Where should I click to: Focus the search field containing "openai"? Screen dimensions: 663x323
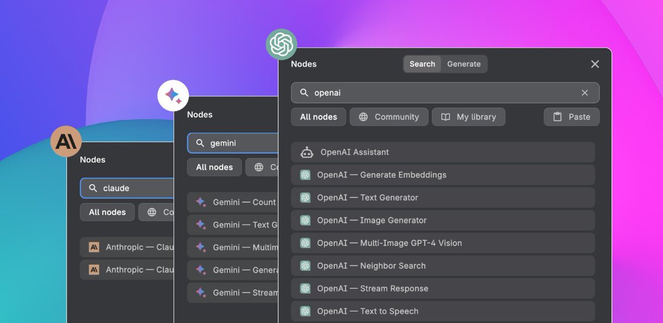coord(445,93)
